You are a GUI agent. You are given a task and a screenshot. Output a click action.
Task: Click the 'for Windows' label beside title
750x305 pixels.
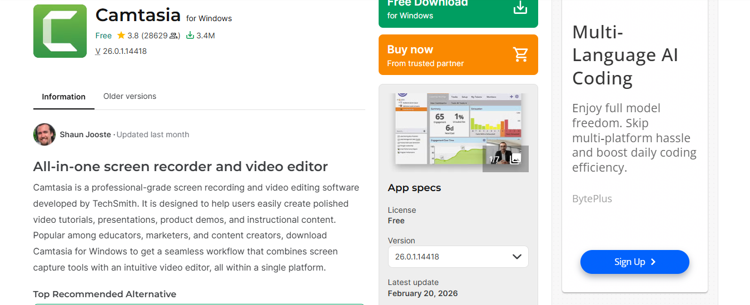(209, 18)
